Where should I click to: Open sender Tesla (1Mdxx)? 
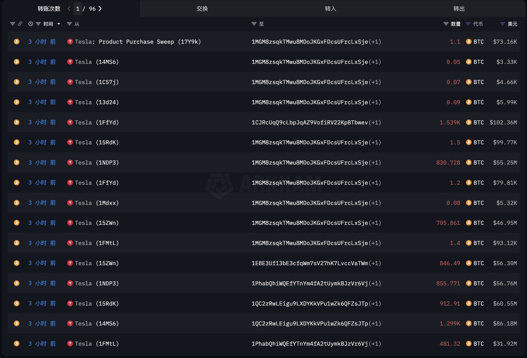[x=97, y=203]
